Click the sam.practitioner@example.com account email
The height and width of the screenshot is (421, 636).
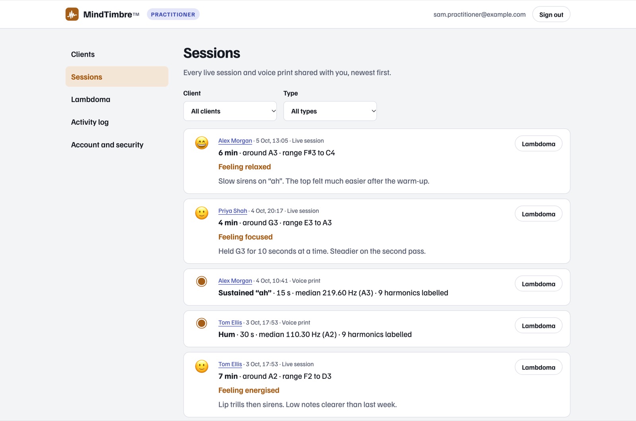[x=479, y=14]
